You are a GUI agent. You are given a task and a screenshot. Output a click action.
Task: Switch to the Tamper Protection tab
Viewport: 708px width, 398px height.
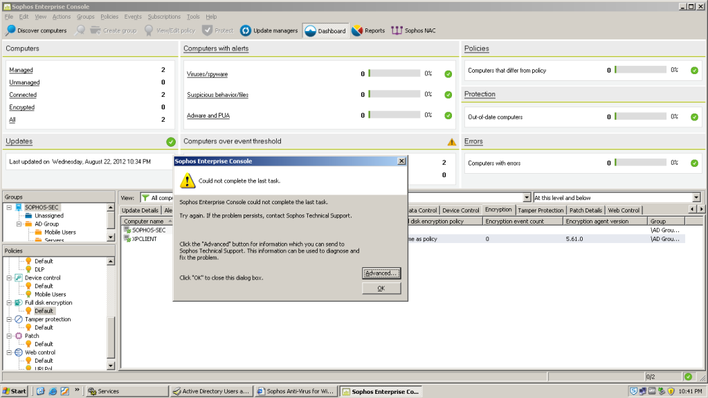point(541,210)
